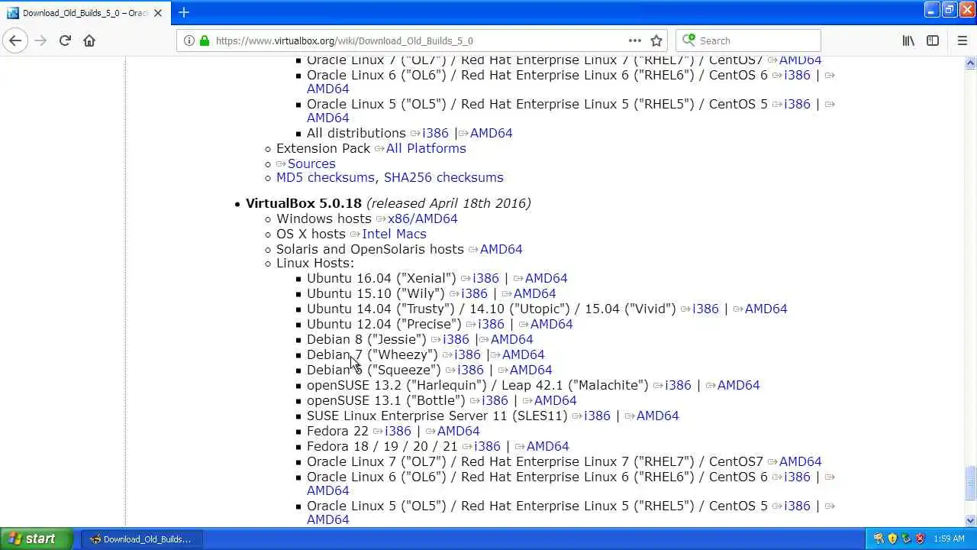
Task: Open the Library toolbar icon
Action: pyautogui.click(x=908, y=40)
